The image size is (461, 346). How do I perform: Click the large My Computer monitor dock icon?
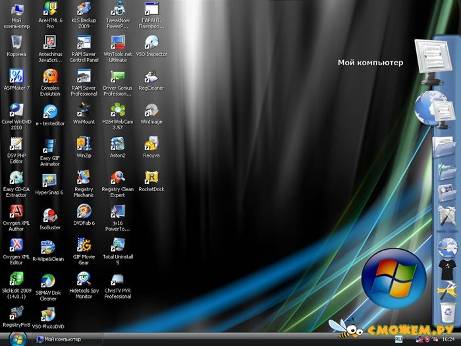pyautogui.click(x=432, y=59)
